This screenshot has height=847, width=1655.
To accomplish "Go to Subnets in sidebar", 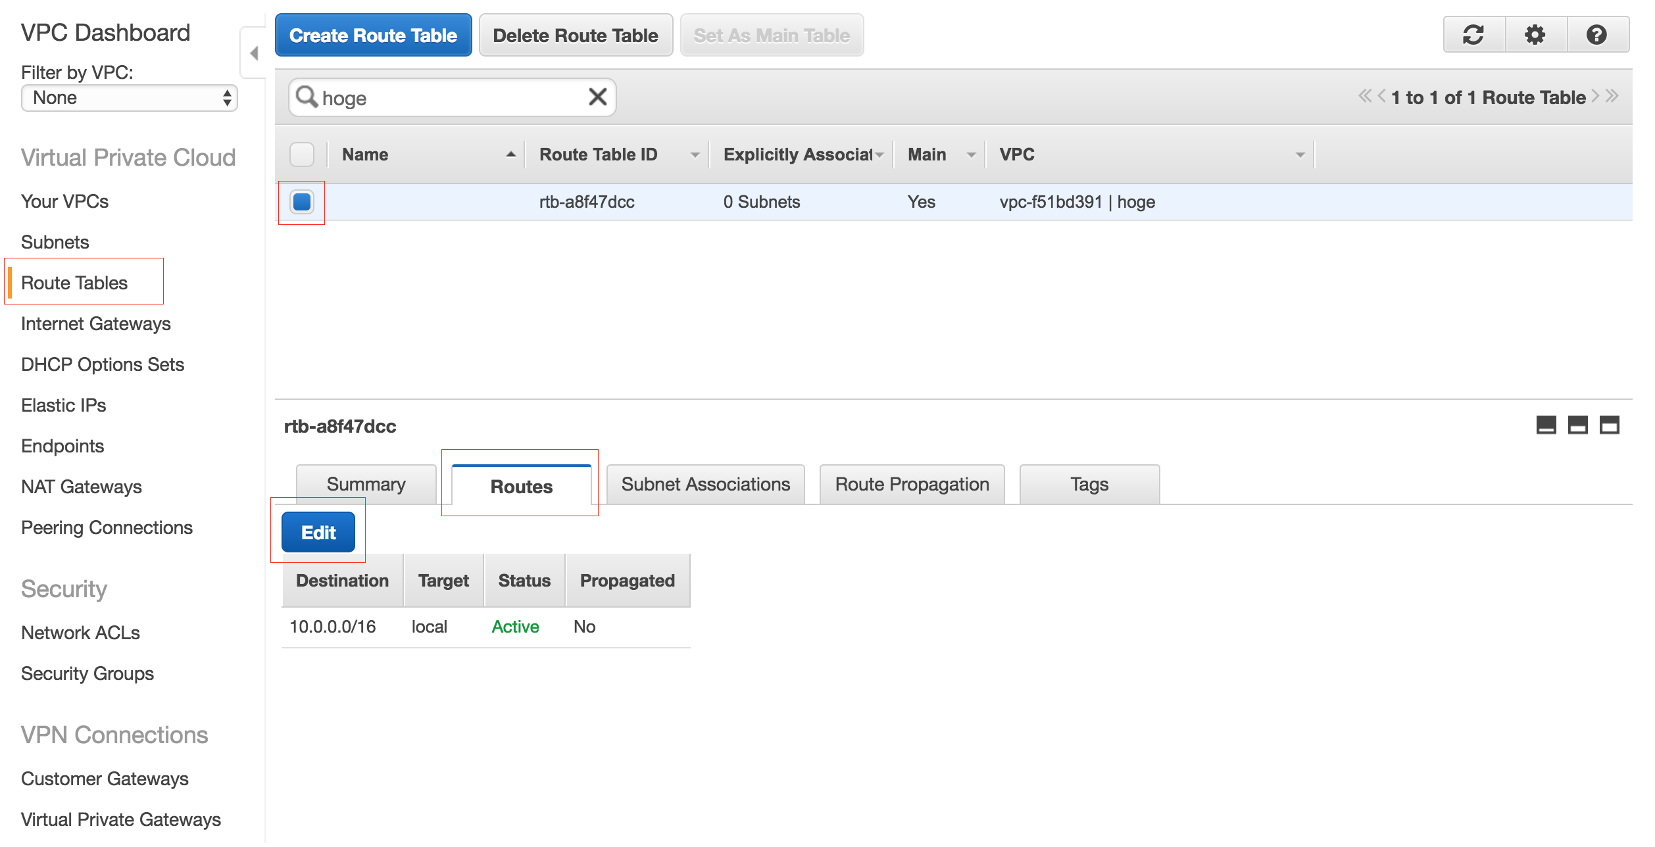I will [x=55, y=242].
